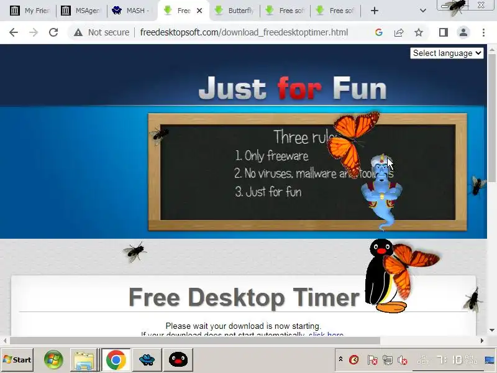Close the active Free tab
Viewport: 497px width, 373px height.
(199, 11)
